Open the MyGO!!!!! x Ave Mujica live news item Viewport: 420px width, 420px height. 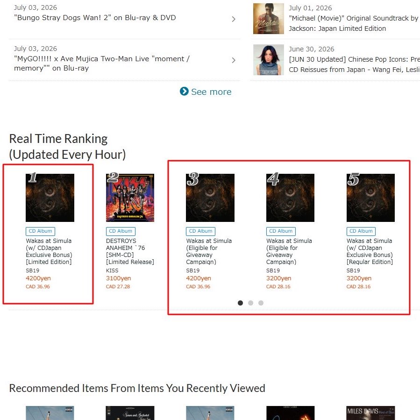tap(102, 64)
